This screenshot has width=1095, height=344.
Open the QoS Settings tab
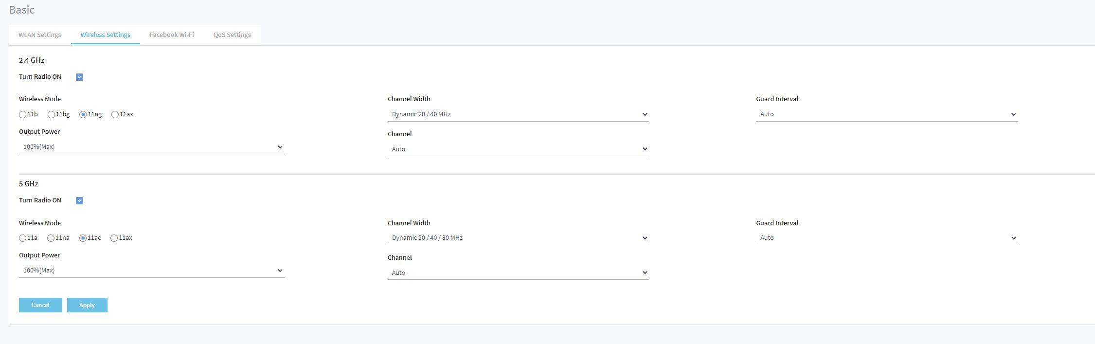point(232,35)
